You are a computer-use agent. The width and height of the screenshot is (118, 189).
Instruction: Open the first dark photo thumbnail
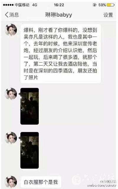pos(29,106)
